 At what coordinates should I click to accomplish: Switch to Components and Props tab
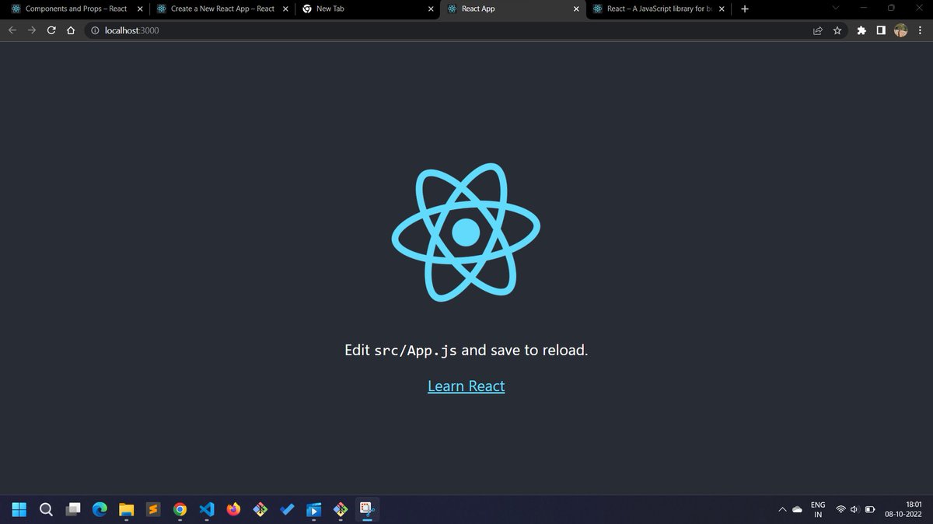[x=75, y=9]
